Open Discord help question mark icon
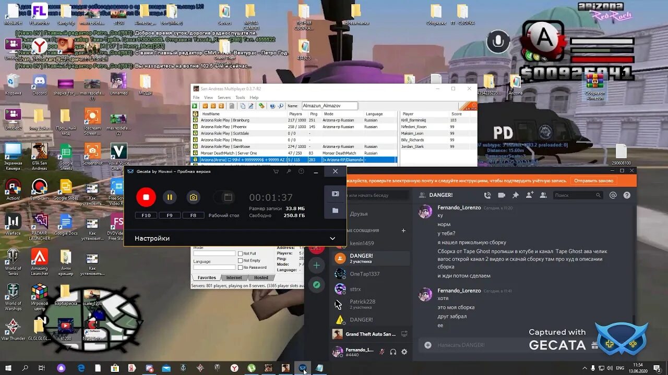 (x=627, y=195)
